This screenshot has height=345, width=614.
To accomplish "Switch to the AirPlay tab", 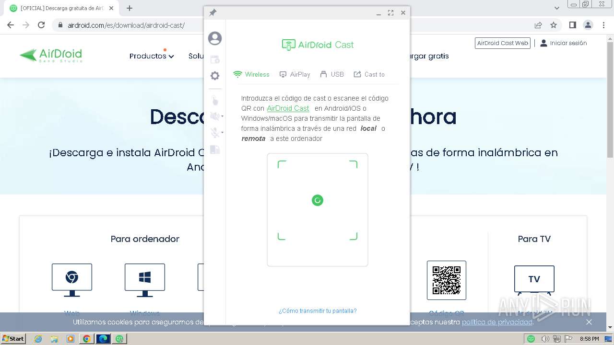I will (295, 74).
